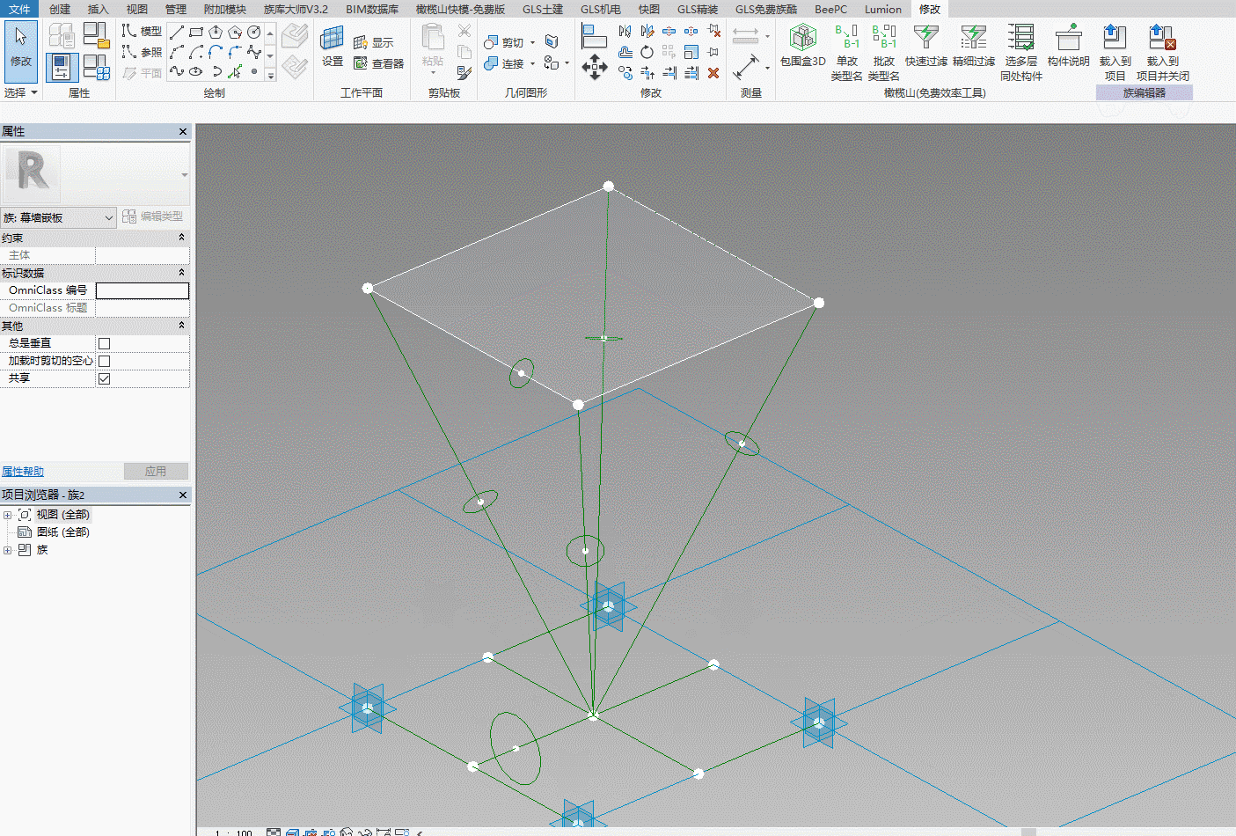The height and width of the screenshot is (836, 1236).
Task: Switch to the 创建 ribbon tab
Action: [60, 9]
